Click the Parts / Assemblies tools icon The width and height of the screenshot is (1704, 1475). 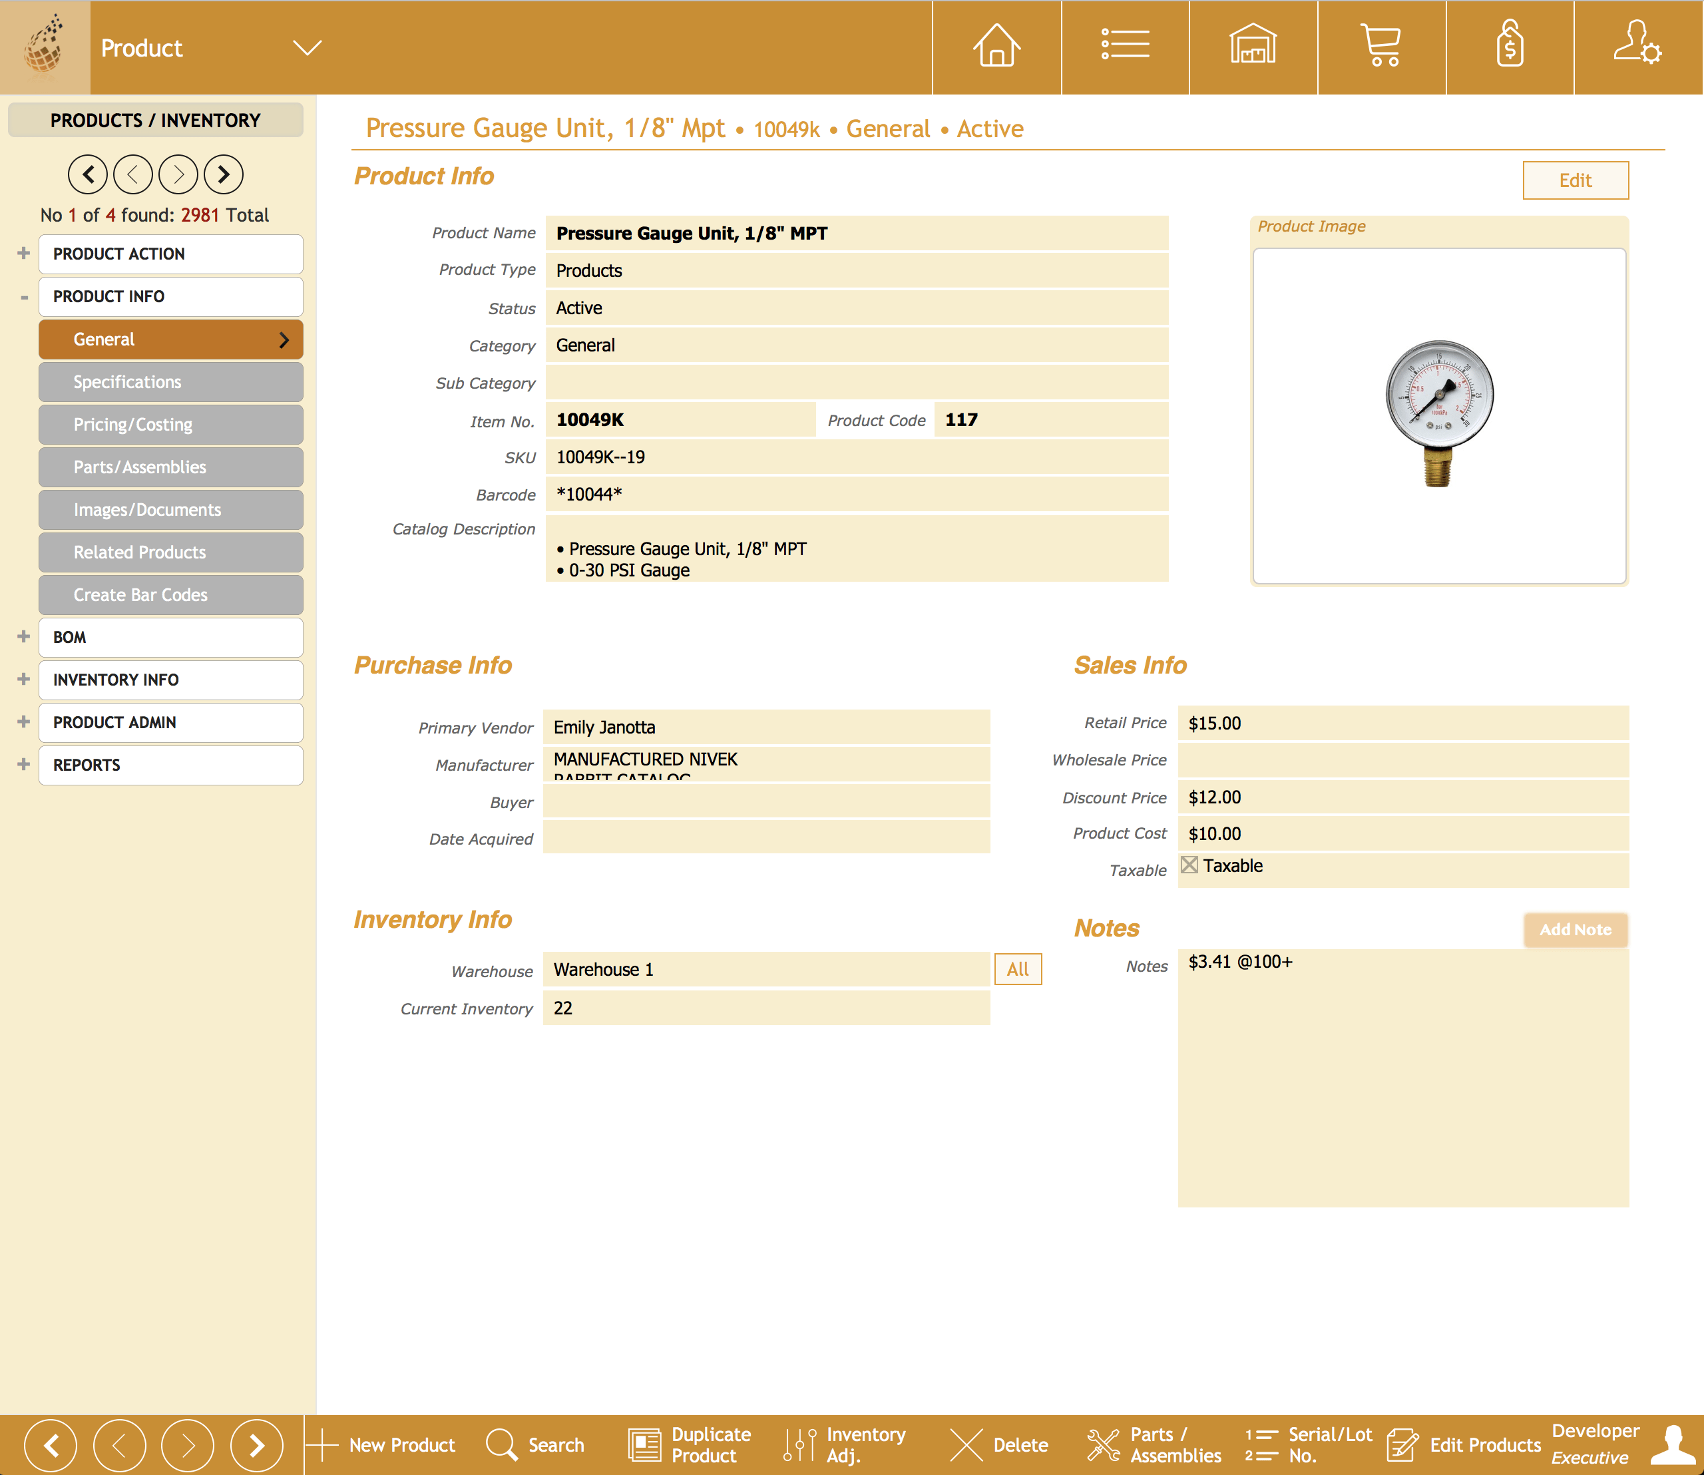pyautogui.click(x=1103, y=1445)
